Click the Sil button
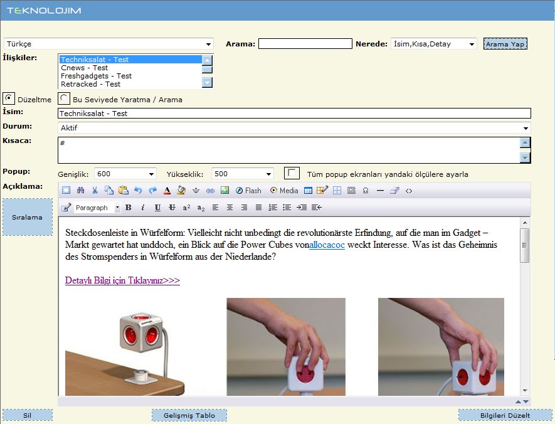The width and height of the screenshot is (555, 424). [x=27, y=415]
